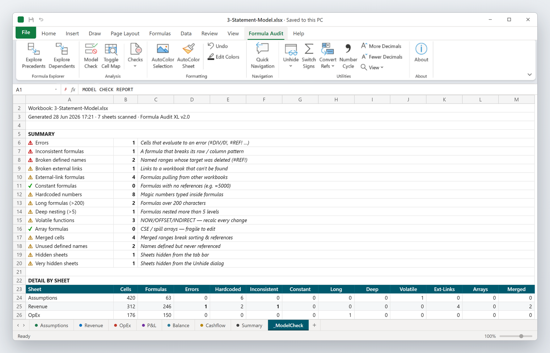Open the Help ribbon tab
Image resolution: width=550 pixels, height=353 pixels.
click(x=298, y=33)
